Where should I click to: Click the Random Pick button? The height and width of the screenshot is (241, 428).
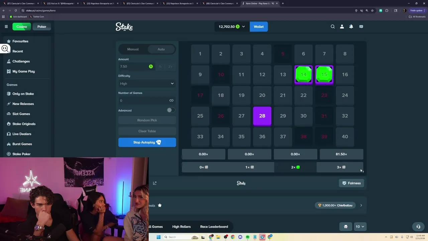tap(147, 120)
